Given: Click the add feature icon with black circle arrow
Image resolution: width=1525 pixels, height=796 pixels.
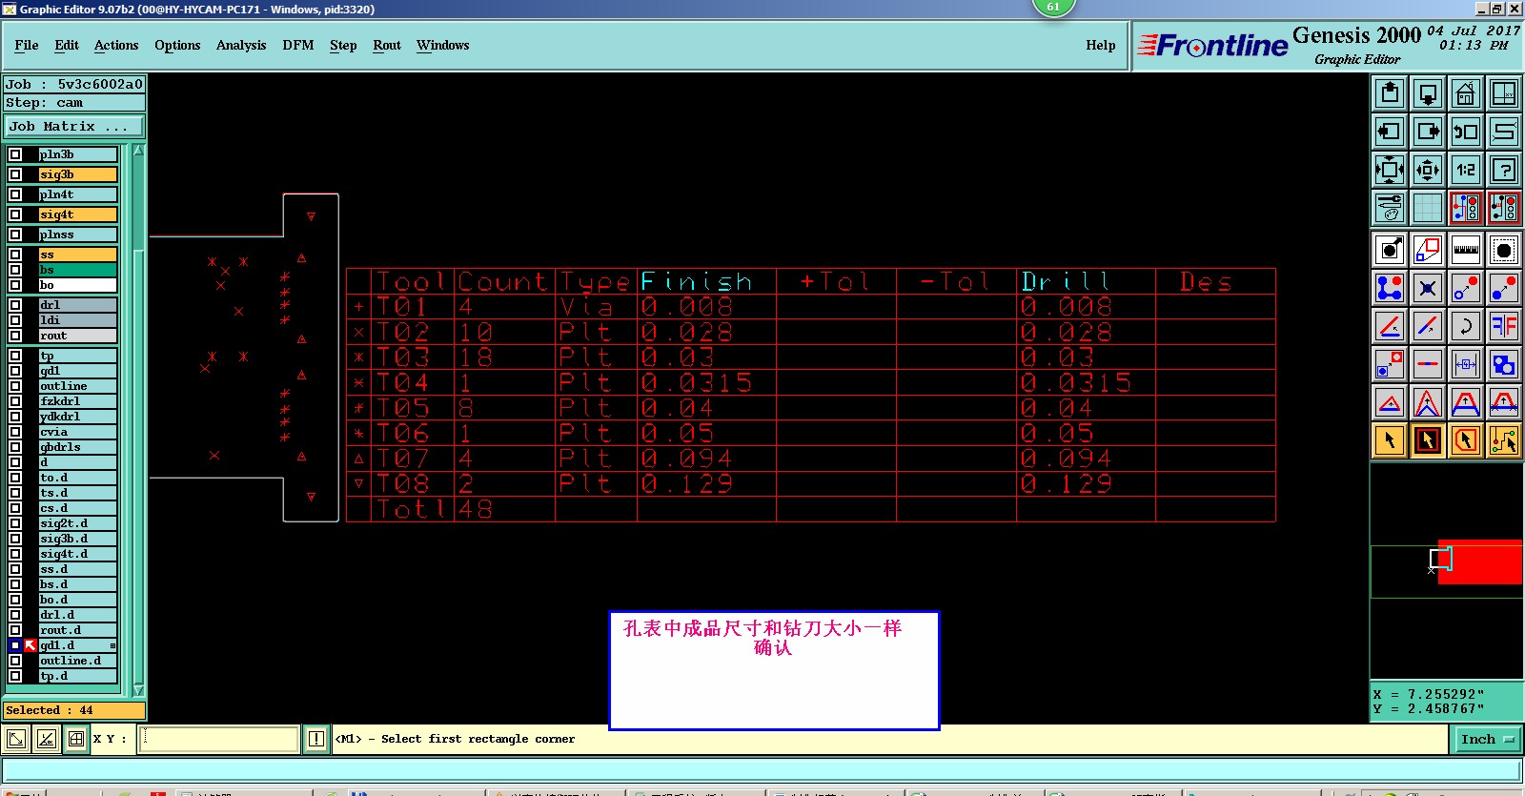Looking at the screenshot, I should (1390, 250).
